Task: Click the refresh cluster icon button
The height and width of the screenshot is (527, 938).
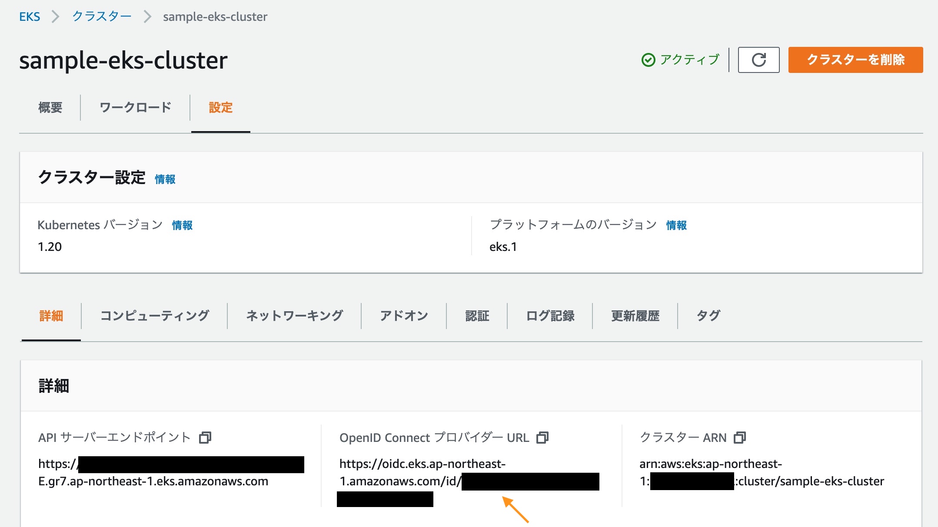Action: click(758, 60)
